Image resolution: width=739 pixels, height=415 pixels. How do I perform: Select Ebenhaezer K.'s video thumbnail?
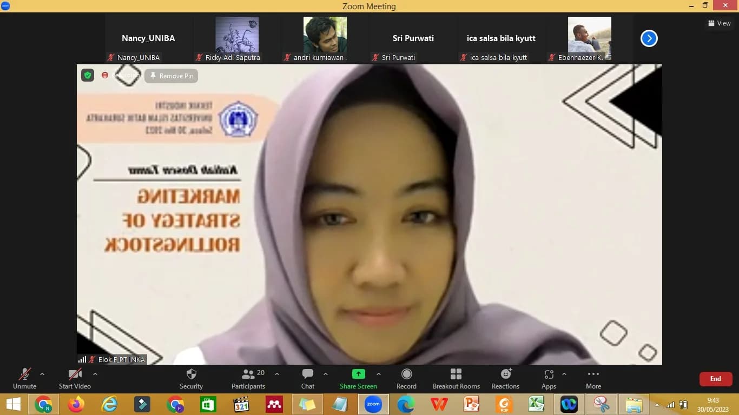click(x=590, y=38)
